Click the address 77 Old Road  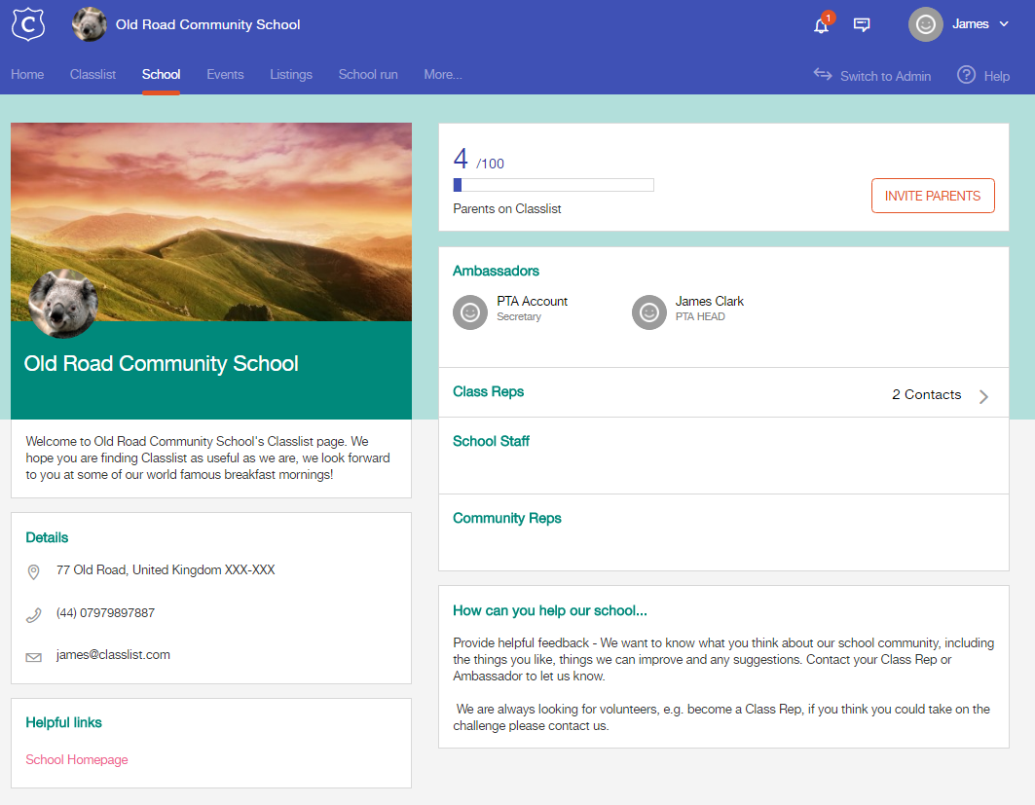point(166,570)
